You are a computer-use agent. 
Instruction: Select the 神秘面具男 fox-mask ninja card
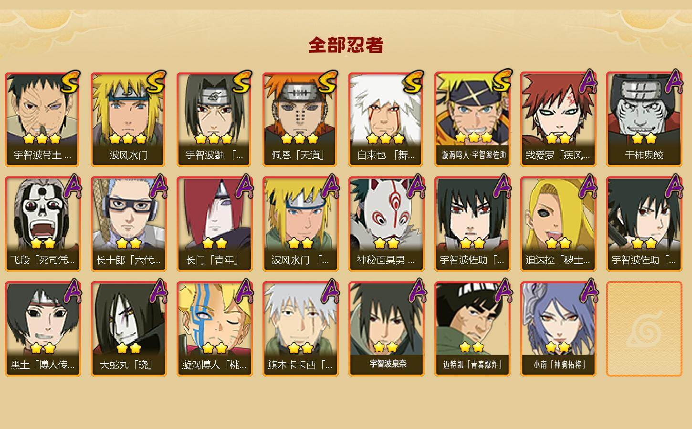(x=386, y=224)
